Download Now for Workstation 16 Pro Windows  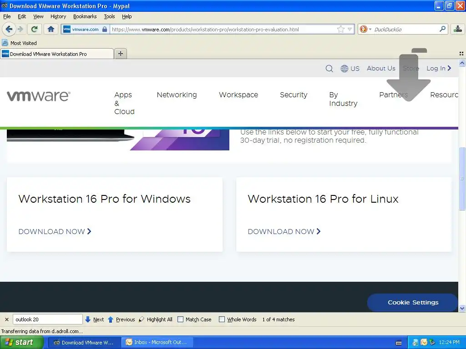click(55, 231)
